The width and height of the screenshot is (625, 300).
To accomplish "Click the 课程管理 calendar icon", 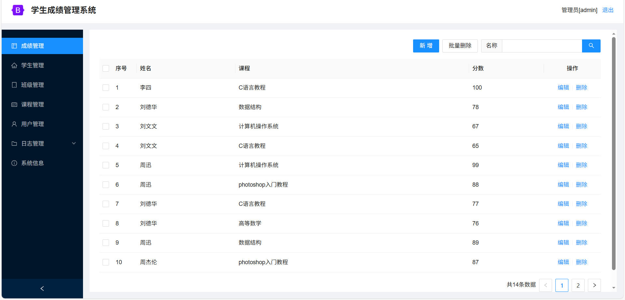I will [x=14, y=105].
